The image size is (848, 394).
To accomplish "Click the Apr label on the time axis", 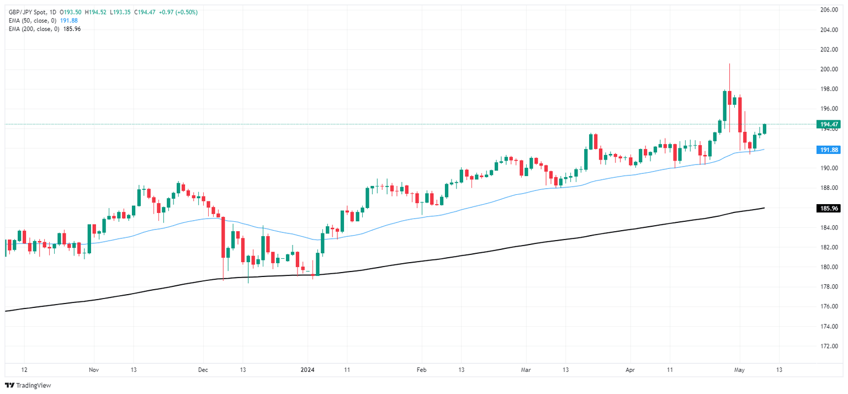I will [x=630, y=370].
